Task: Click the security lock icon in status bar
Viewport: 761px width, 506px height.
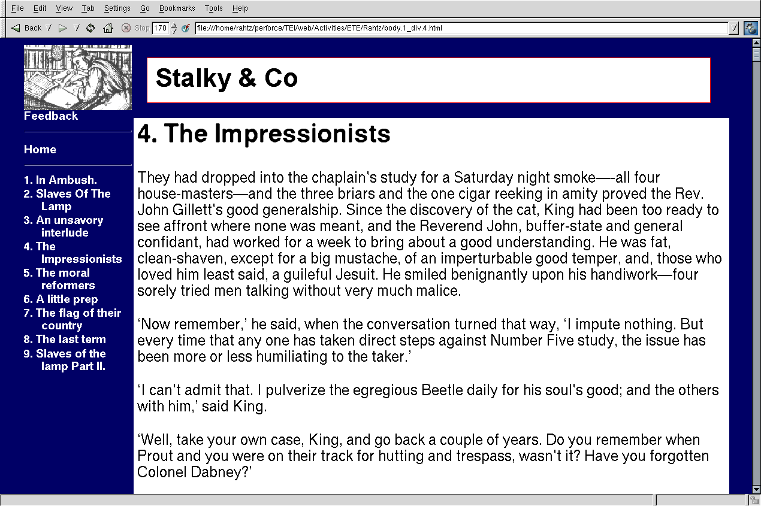Action: coord(754,500)
